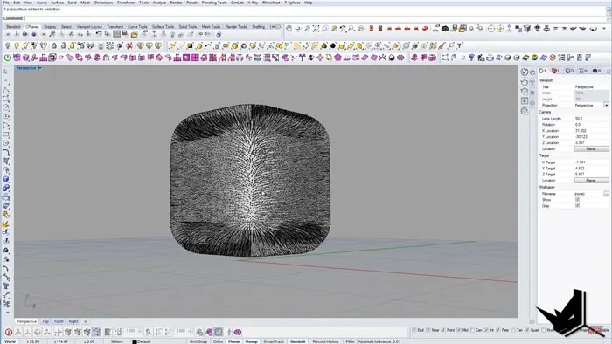Click the rainbow gradient analysis icon
The image size is (612, 344).
pos(525,58)
